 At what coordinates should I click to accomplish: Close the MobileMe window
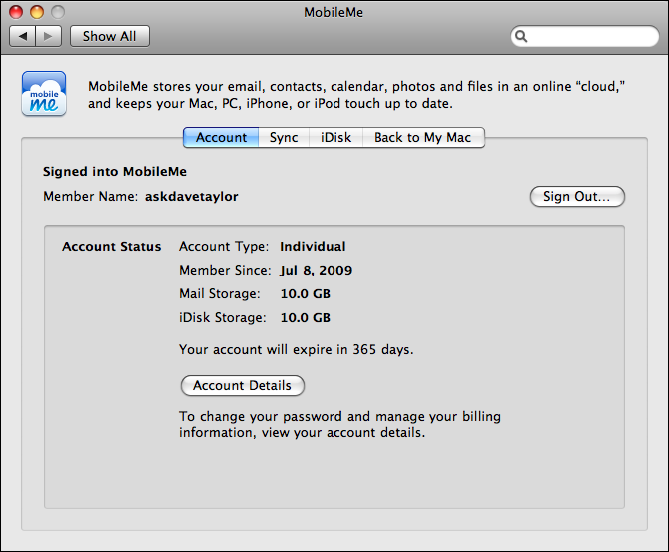pyautogui.click(x=16, y=12)
